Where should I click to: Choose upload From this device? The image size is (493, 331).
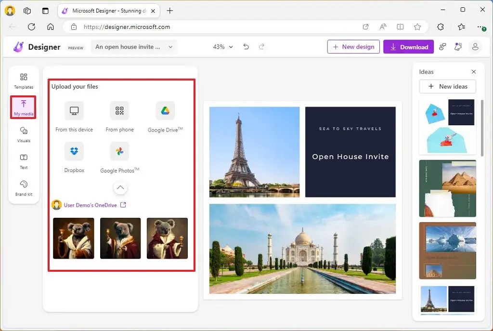pyautogui.click(x=74, y=116)
